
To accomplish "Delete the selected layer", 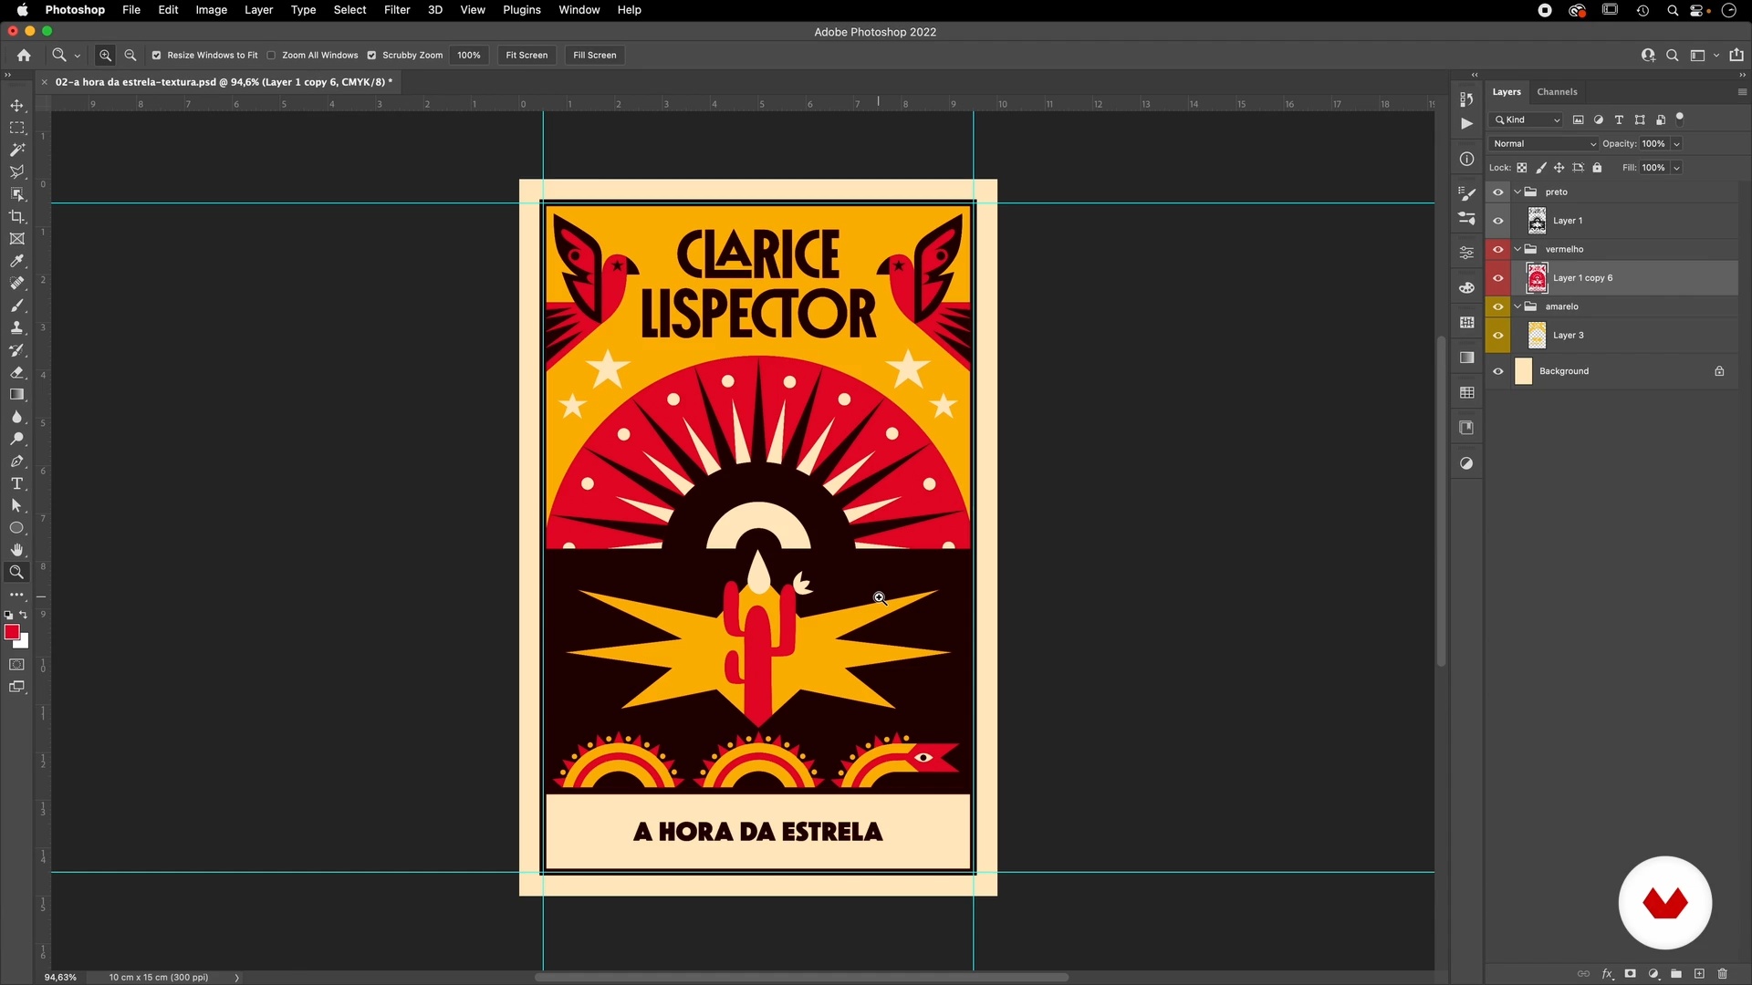I will (x=1723, y=974).
